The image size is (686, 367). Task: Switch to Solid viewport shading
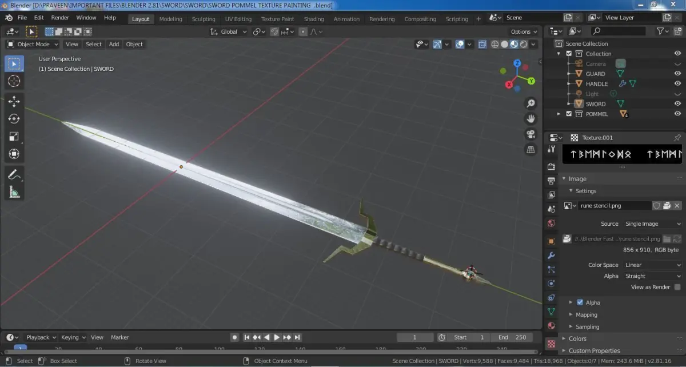pyautogui.click(x=505, y=44)
